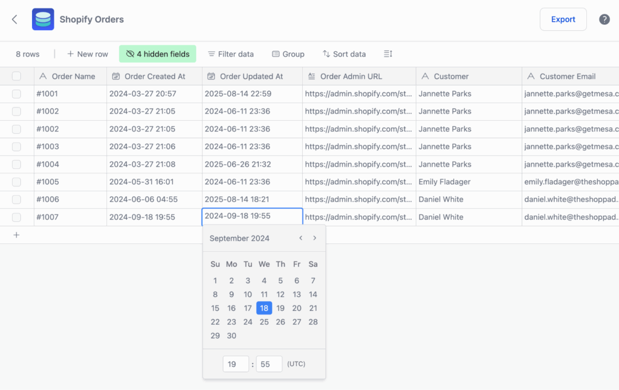Click Admin URL cell in the #1005 row
Screen dimensions: 619x390
359,182
